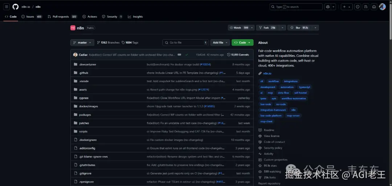392x186 pixels.
Task: View 13,893 Commits history
Action: 238,54
